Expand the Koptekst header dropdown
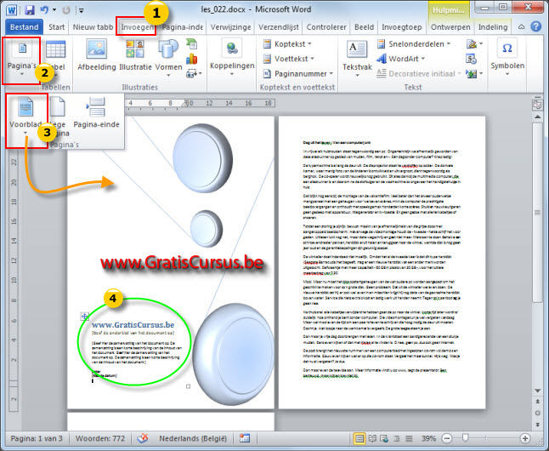Viewport: 549px width, 451px height. point(287,44)
